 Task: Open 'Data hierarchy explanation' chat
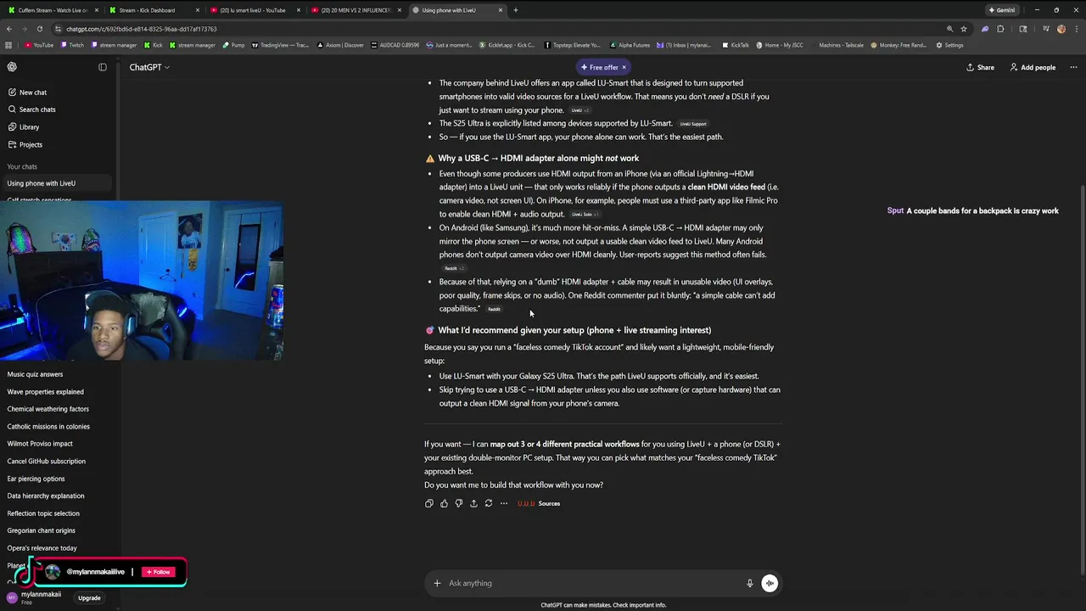58,496
